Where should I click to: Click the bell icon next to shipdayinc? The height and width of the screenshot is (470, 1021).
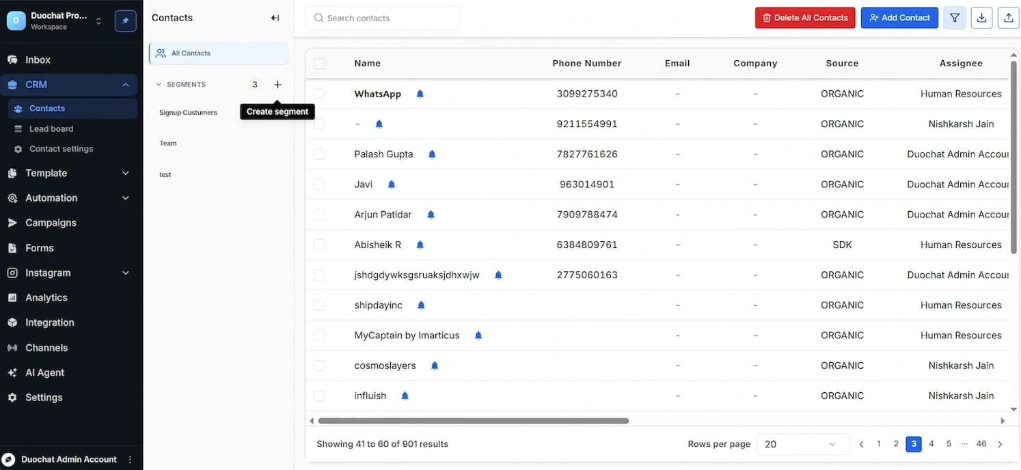(421, 305)
